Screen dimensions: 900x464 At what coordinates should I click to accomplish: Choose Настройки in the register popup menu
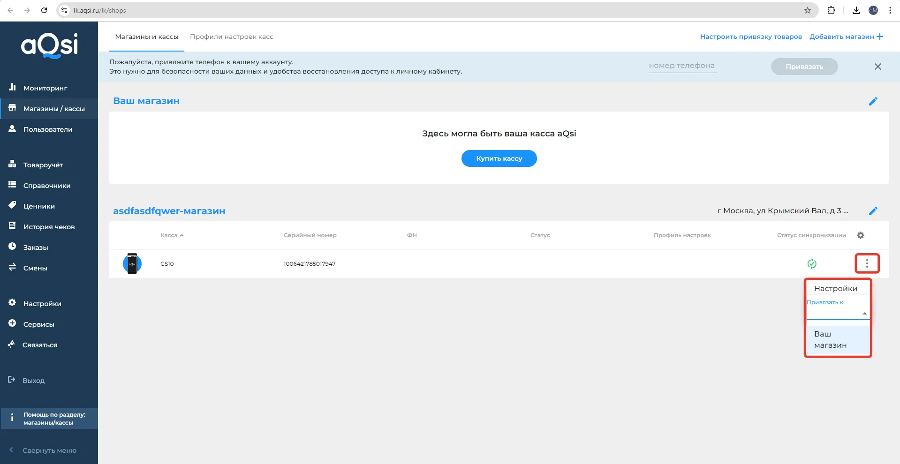[835, 288]
